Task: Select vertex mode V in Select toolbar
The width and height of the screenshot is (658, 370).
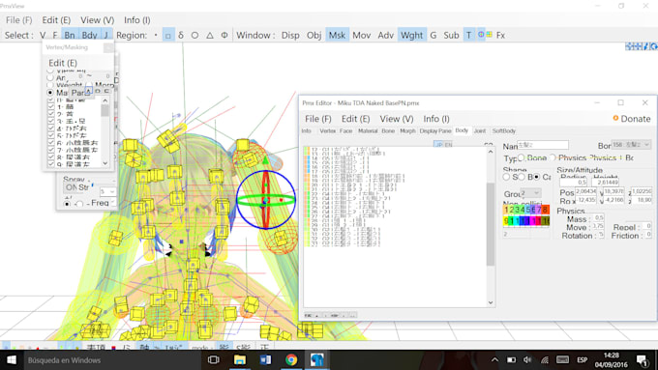Action: [x=43, y=35]
